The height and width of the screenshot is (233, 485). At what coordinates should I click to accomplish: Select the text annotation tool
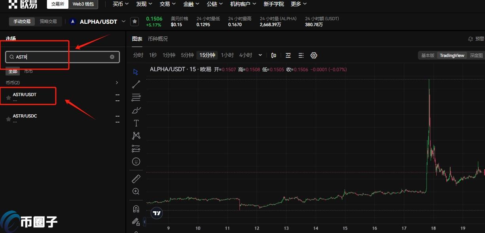coord(136,123)
